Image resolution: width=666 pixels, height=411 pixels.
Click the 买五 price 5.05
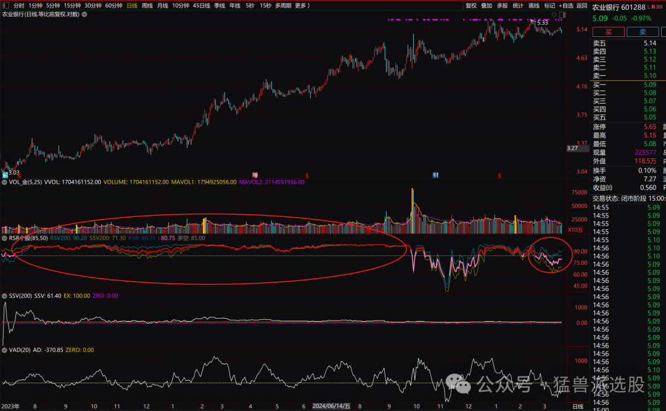650,117
